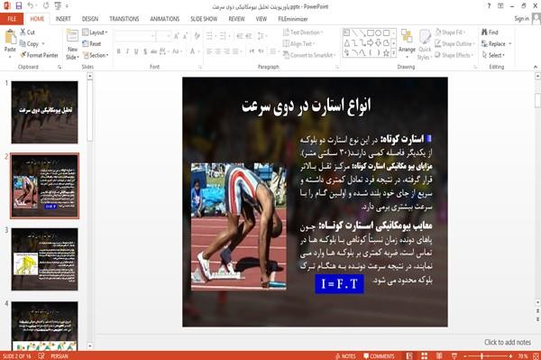This screenshot has width=541, height=360.
Task: Click Sign in link
Action: [521, 19]
